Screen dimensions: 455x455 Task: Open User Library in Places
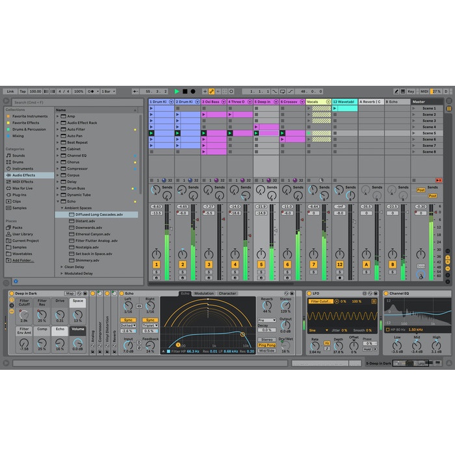(x=22, y=234)
